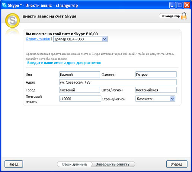Screen dimensions: 192x172
Task: Click the Город field containing Костанай
Action: [80, 90]
